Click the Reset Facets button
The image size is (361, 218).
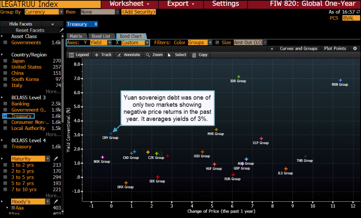30,30
